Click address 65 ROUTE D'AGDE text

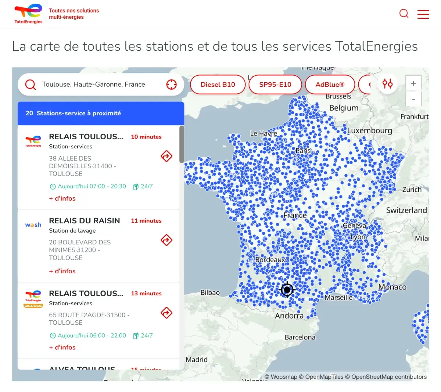pyautogui.click(x=89, y=319)
